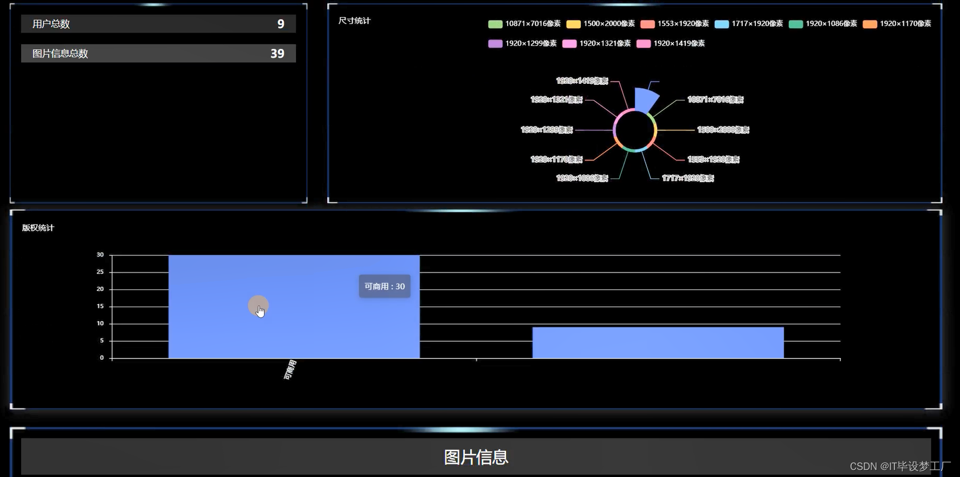Toggle the 1920×1086像素 legend entry
The image size is (960, 477).
coord(822,24)
